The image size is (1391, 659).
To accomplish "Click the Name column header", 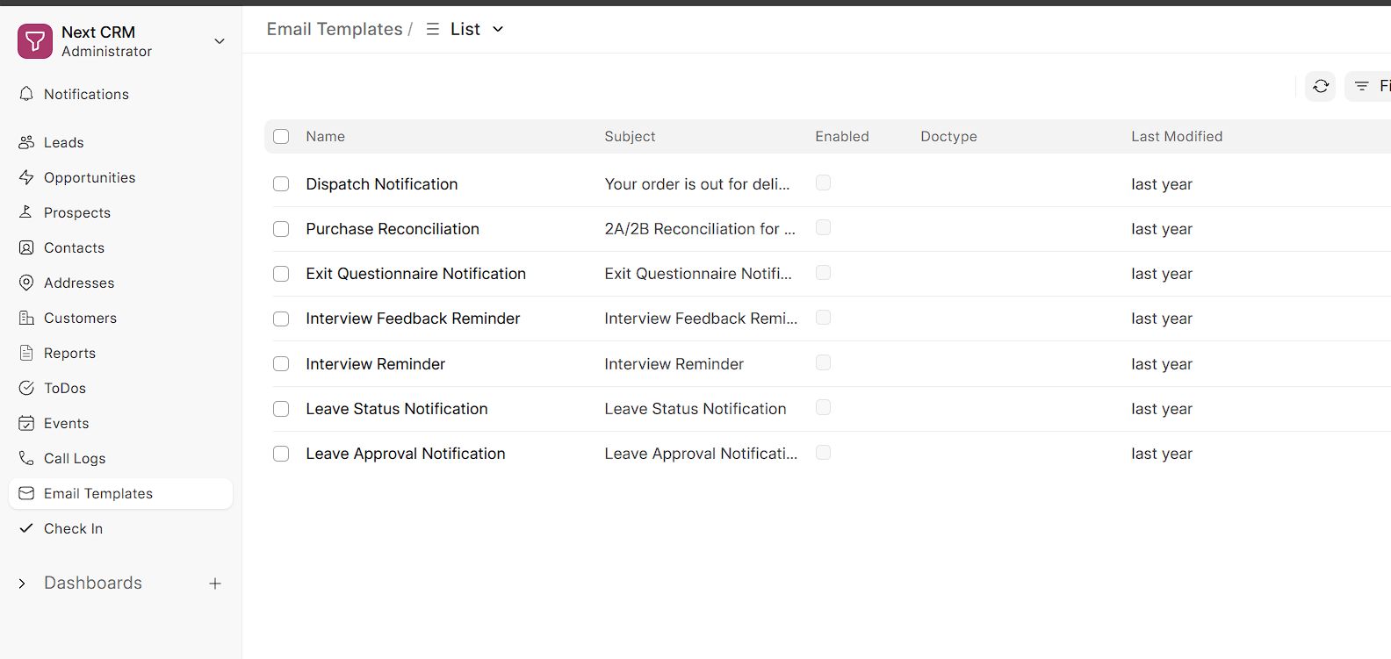I will click(326, 136).
